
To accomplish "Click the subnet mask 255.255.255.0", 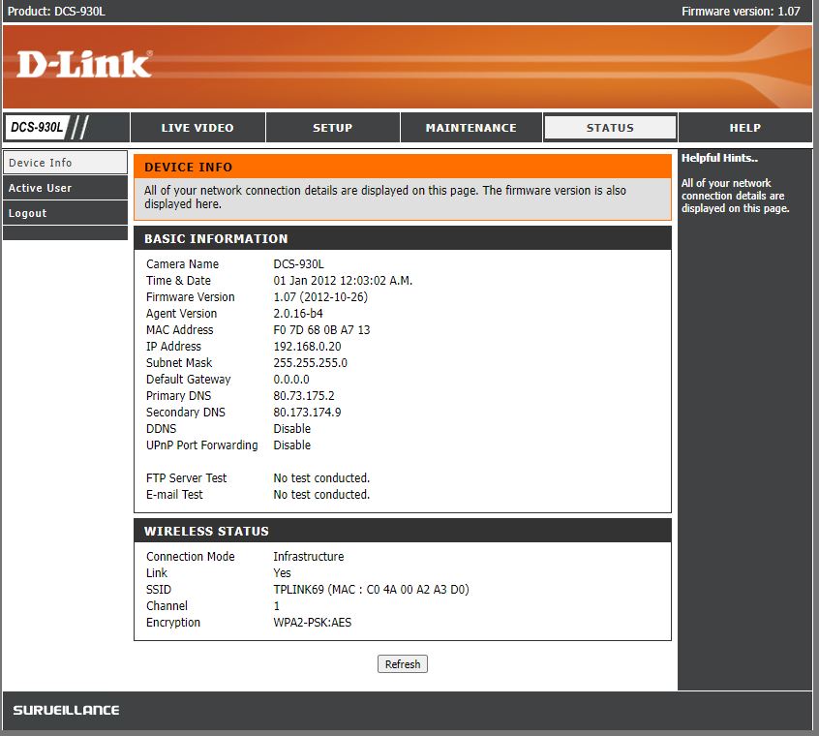I will [x=310, y=362].
